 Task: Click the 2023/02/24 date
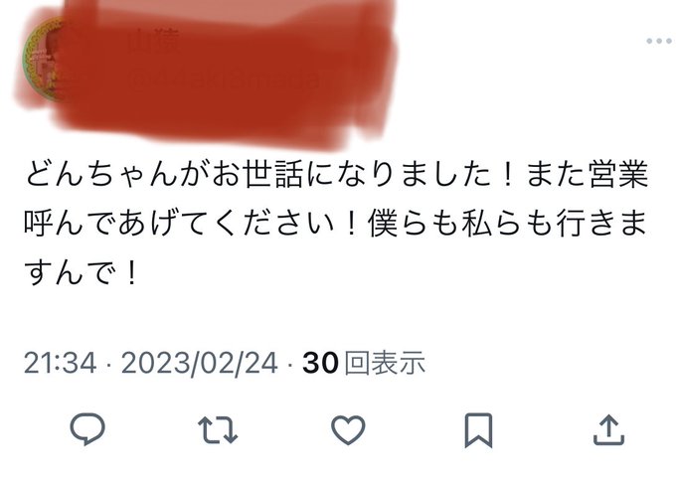tap(199, 363)
